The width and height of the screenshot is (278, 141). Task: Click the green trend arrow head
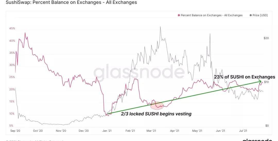click(x=261, y=82)
